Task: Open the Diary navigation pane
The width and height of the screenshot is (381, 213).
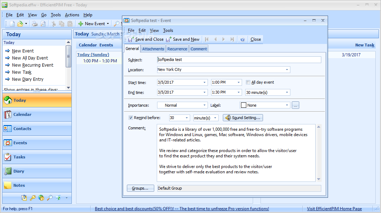Action: [x=37, y=171]
